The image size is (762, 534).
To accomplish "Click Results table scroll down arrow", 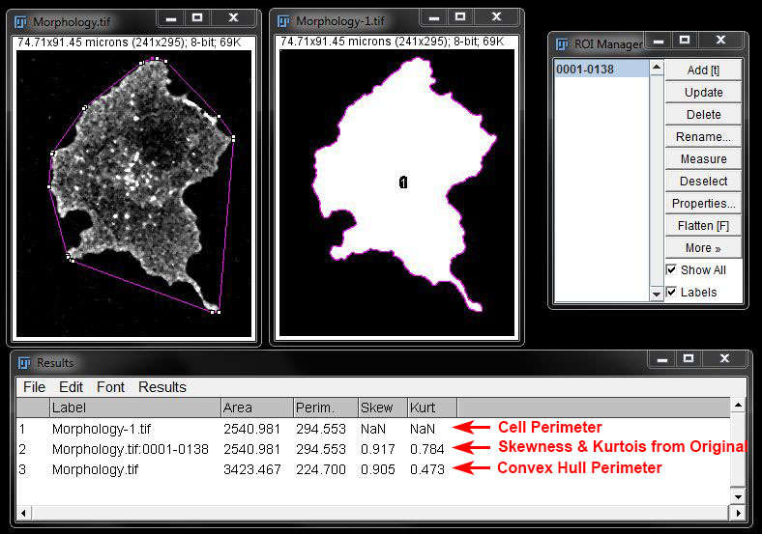I will (x=738, y=496).
